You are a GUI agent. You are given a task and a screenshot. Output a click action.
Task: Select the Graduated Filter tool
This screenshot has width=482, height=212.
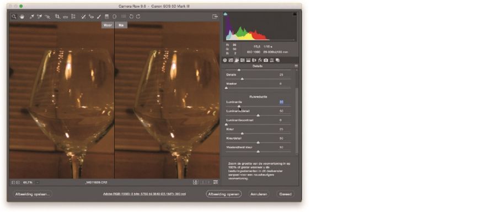[106, 17]
